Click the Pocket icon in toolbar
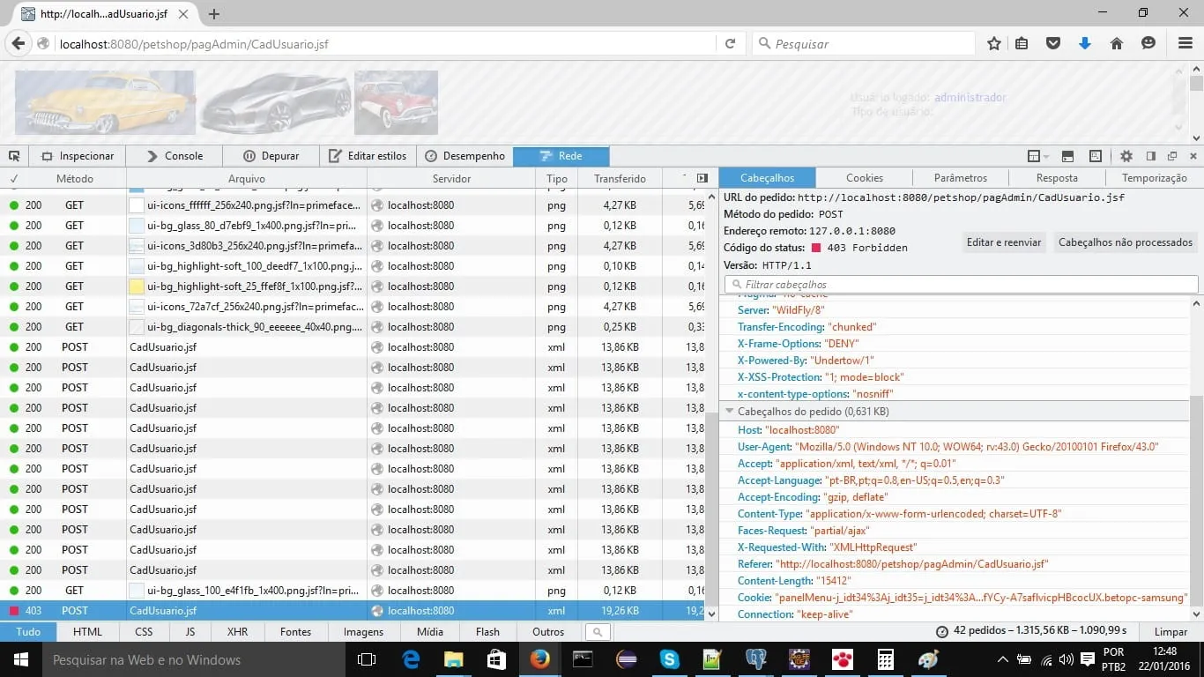Image resolution: width=1204 pixels, height=677 pixels. click(1052, 43)
